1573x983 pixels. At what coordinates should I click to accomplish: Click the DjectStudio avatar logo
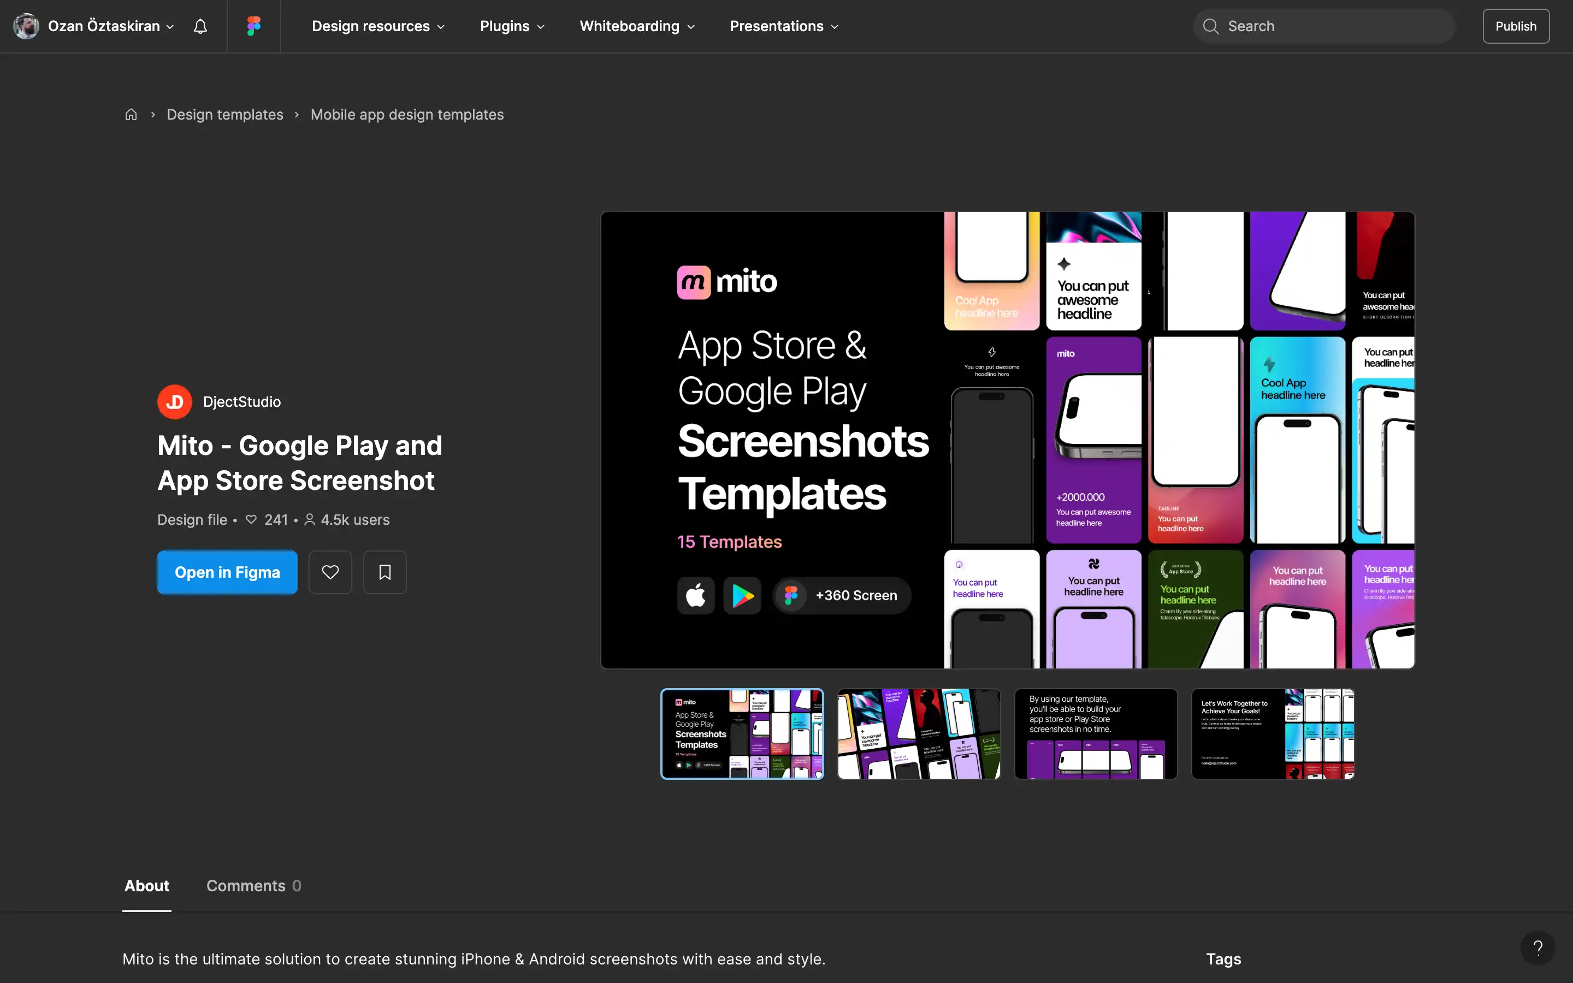[x=175, y=402]
